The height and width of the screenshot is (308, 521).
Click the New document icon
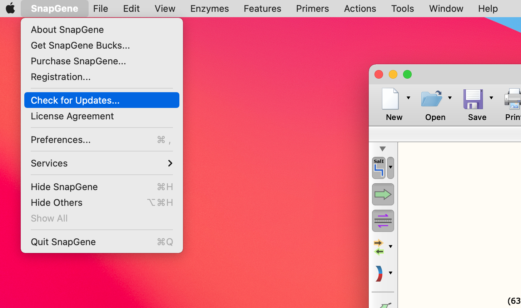pyautogui.click(x=390, y=99)
